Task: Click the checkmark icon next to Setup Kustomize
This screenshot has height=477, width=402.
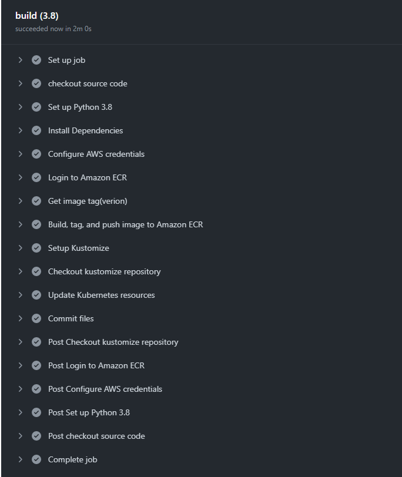Action: click(36, 248)
